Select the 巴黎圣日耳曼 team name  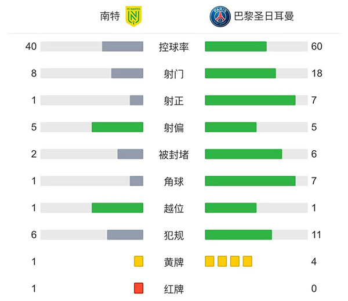263,17
